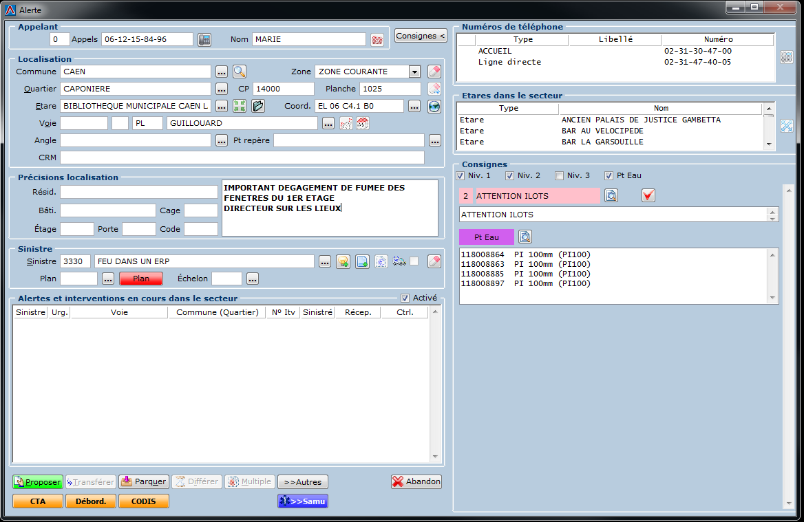804x522 pixels.
Task: Collapse the panel with Consignes < button
Action: (x=421, y=36)
